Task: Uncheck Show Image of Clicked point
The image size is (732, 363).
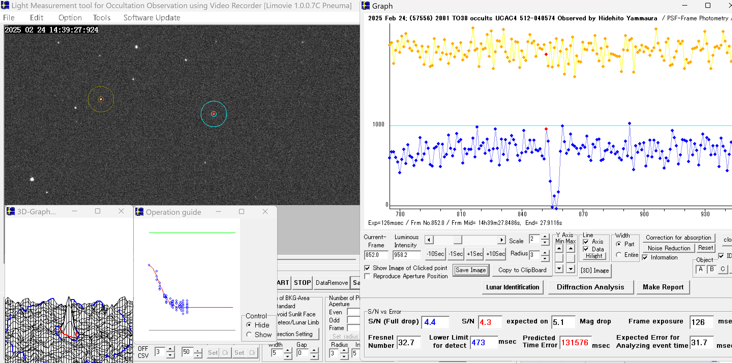Action: (367, 268)
